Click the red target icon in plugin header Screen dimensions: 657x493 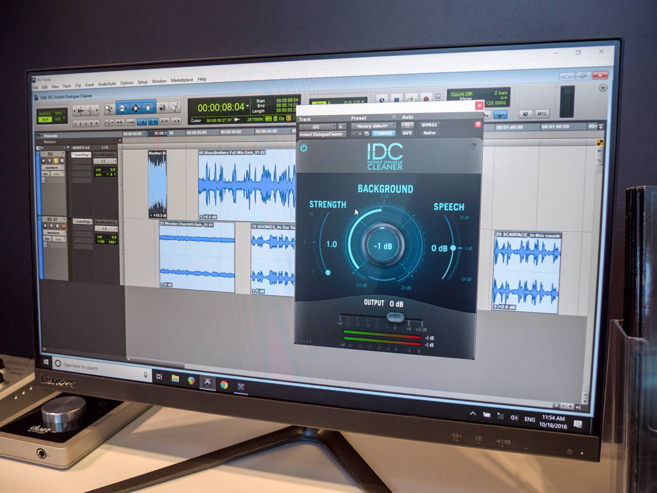478,124
